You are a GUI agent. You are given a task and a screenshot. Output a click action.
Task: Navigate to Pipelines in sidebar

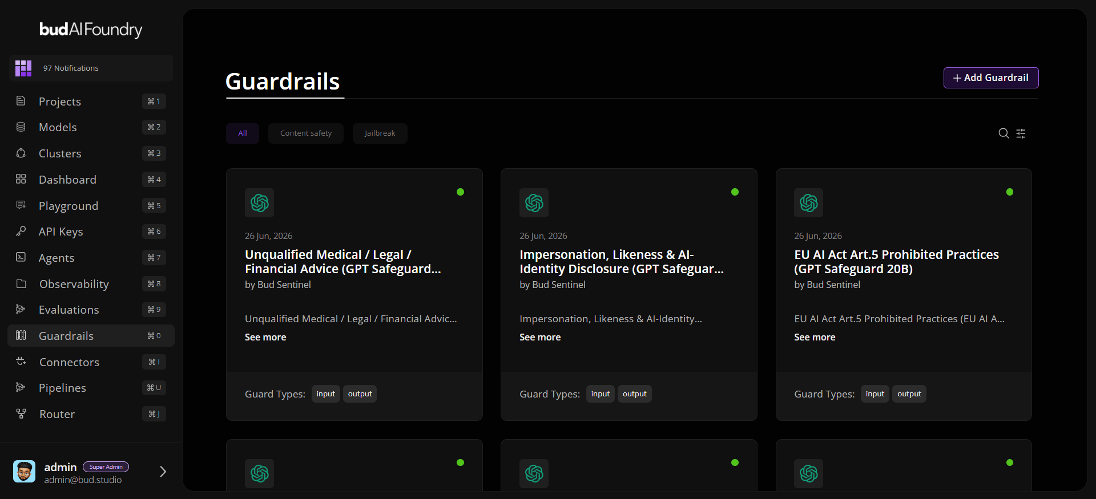pyautogui.click(x=91, y=388)
